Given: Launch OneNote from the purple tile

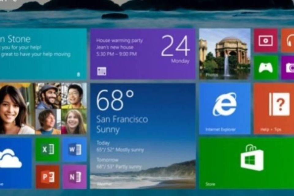Looking at the screenshot, I should pos(74,177).
